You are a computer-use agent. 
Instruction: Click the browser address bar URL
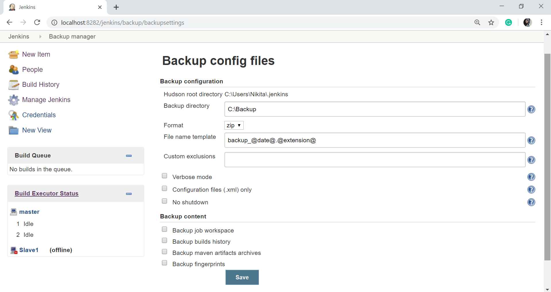point(123,22)
